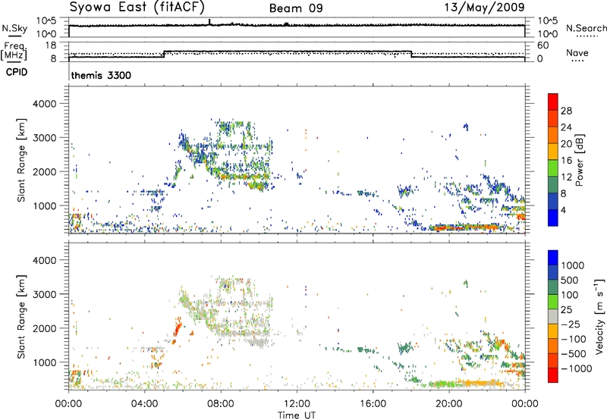Click the '4000' tick of the power panel

(x=44, y=104)
